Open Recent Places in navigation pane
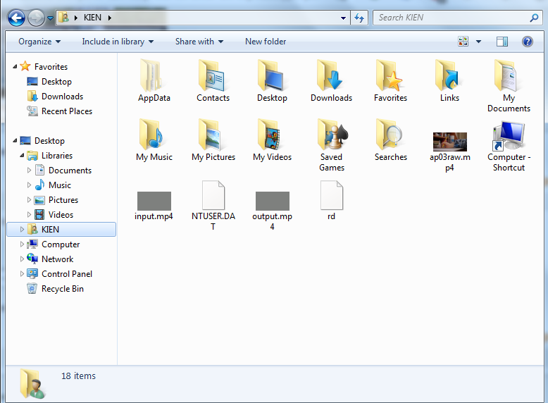This screenshot has width=548, height=403. pyautogui.click(x=59, y=111)
